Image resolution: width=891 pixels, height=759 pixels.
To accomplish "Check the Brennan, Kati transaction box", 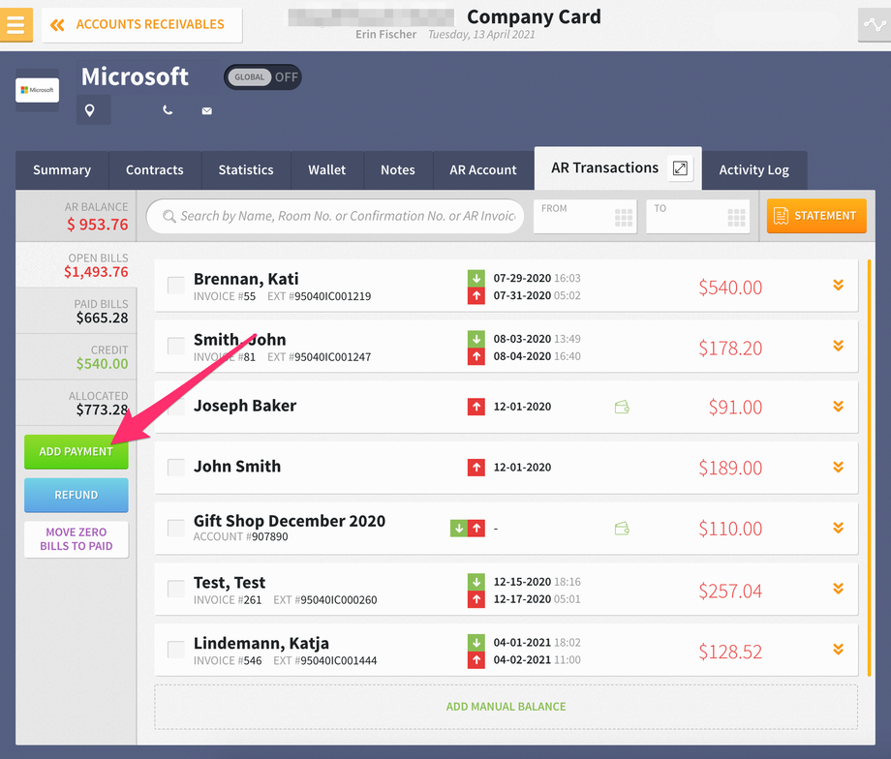I will (x=176, y=286).
